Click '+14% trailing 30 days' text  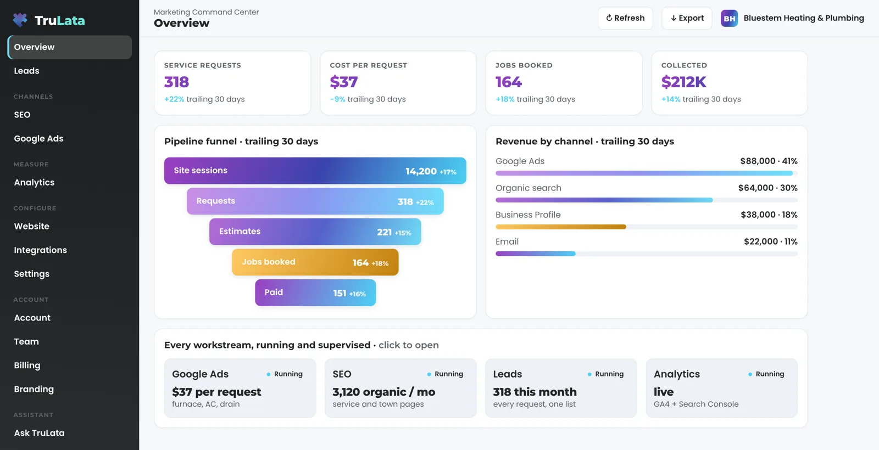pos(701,99)
